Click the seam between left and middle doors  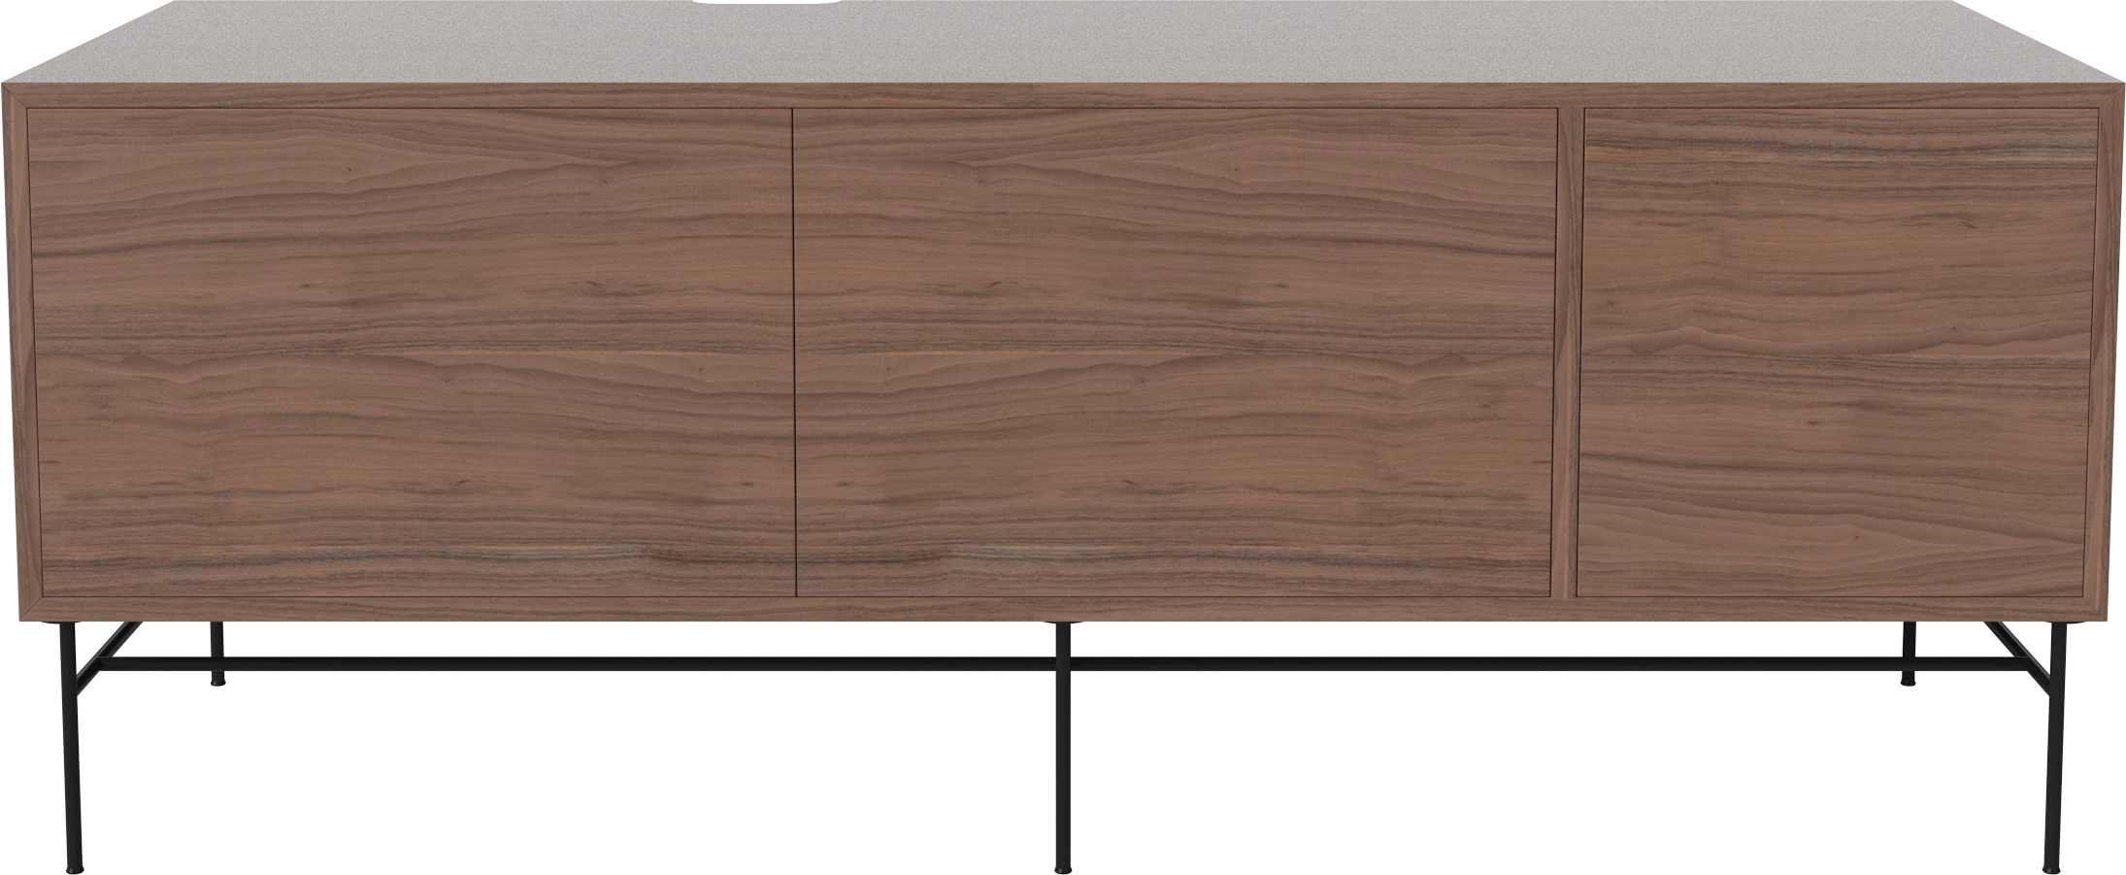pos(794,352)
